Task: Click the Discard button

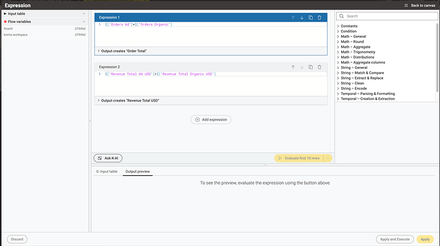Action: click(x=17, y=239)
